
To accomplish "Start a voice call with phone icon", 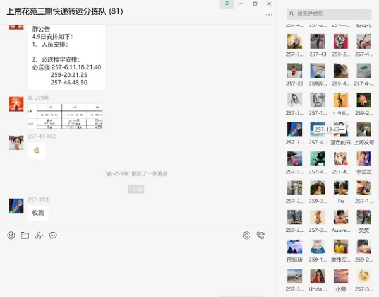I will click(260, 235).
